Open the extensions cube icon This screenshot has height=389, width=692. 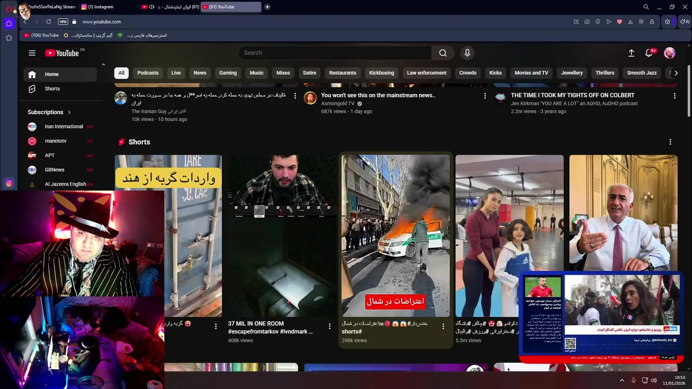click(x=668, y=22)
